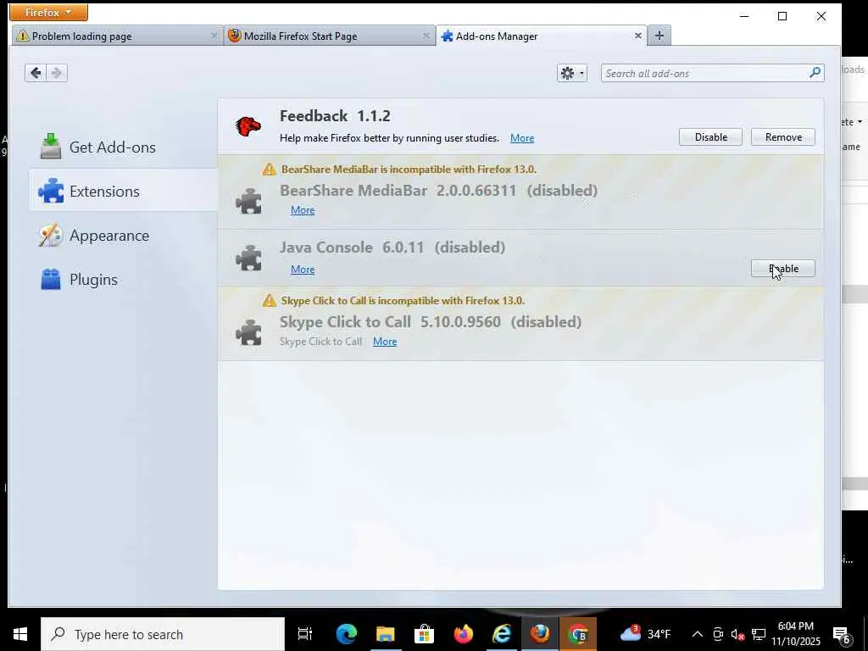Select BearShare MediaBar 2.0.0.66311 title
The height and width of the screenshot is (651, 868).
click(x=398, y=191)
